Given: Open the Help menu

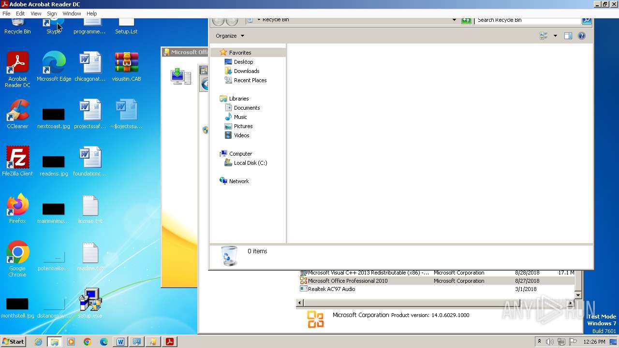Looking at the screenshot, I should [x=91, y=14].
